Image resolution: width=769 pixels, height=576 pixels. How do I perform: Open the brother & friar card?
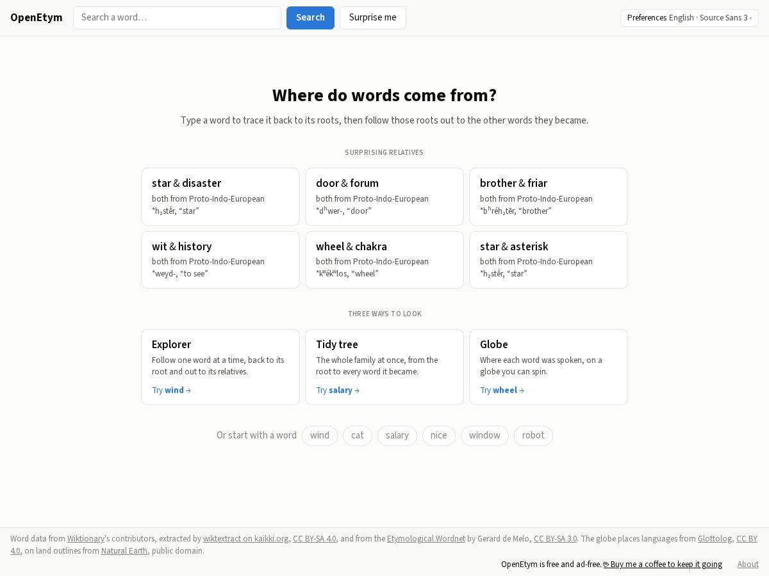coord(549,196)
